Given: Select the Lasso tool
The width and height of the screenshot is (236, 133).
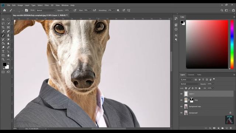Looking at the screenshot, I should pos(3,23).
